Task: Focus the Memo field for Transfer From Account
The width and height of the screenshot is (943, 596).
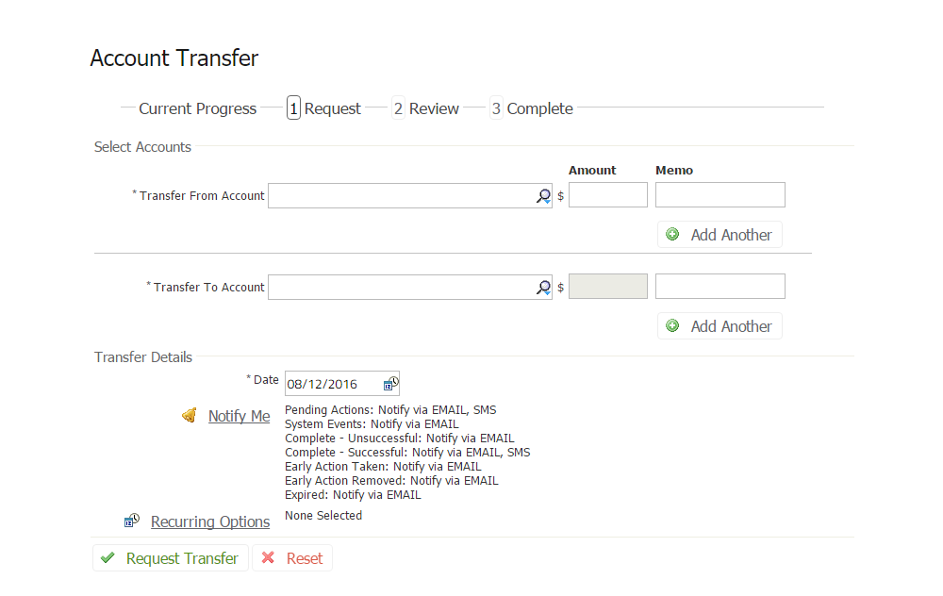Action: pyautogui.click(x=720, y=195)
